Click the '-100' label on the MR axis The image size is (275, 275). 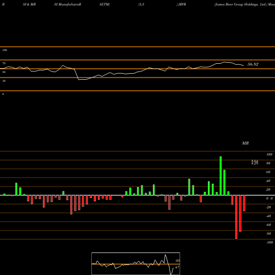(269, 243)
